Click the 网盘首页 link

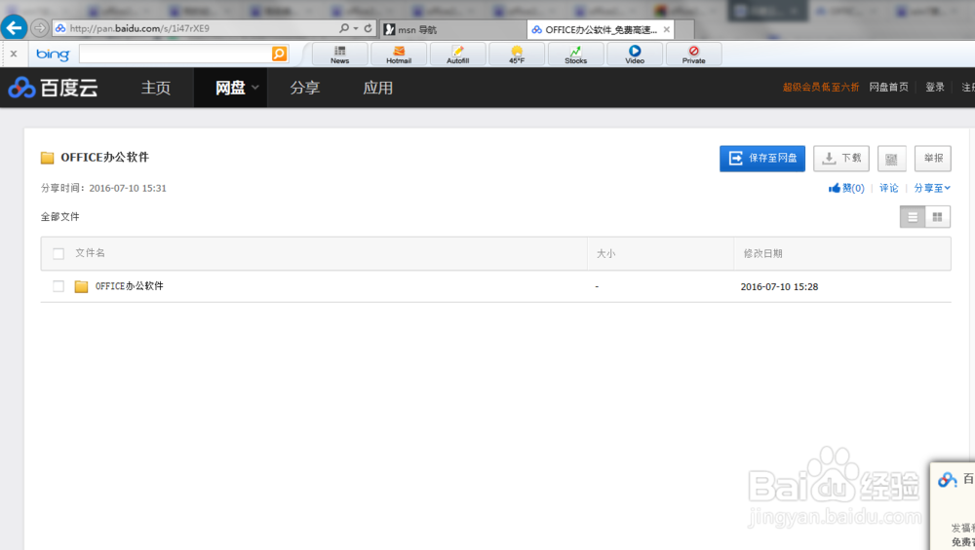[x=888, y=87]
